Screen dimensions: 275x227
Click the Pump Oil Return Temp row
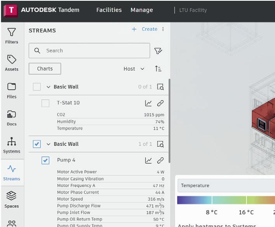click(x=111, y=219)
